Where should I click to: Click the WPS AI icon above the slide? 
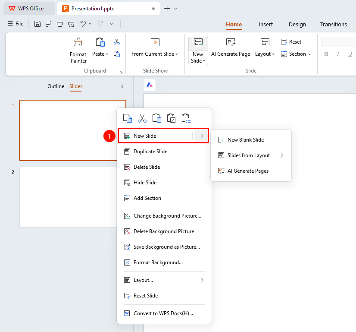(150, 85)
